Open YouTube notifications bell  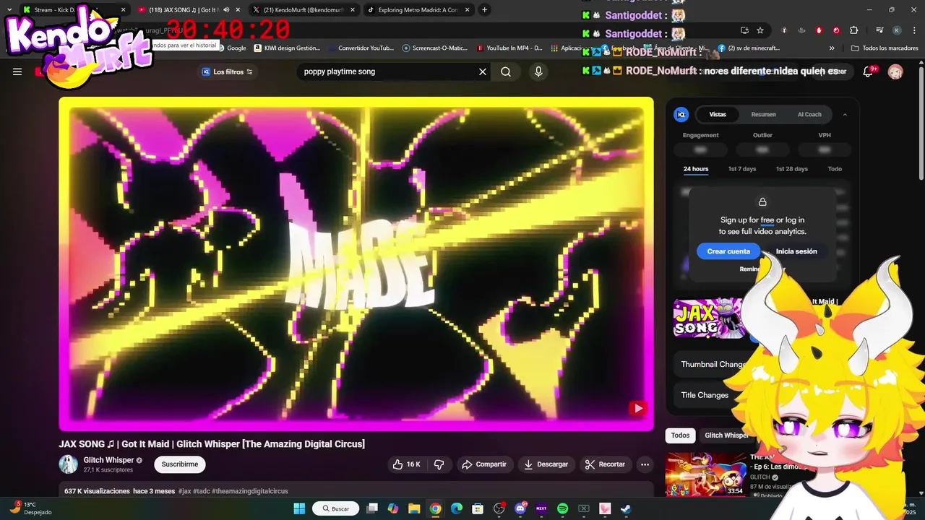pos(869,71)
